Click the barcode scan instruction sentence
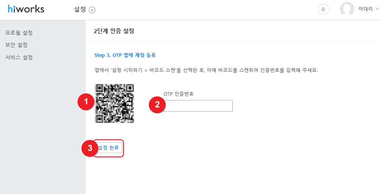Viewport: 380px width, 194px height. click(206, 70)
